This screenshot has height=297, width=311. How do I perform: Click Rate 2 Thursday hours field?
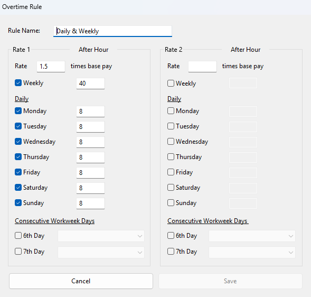tap(243, 157)
